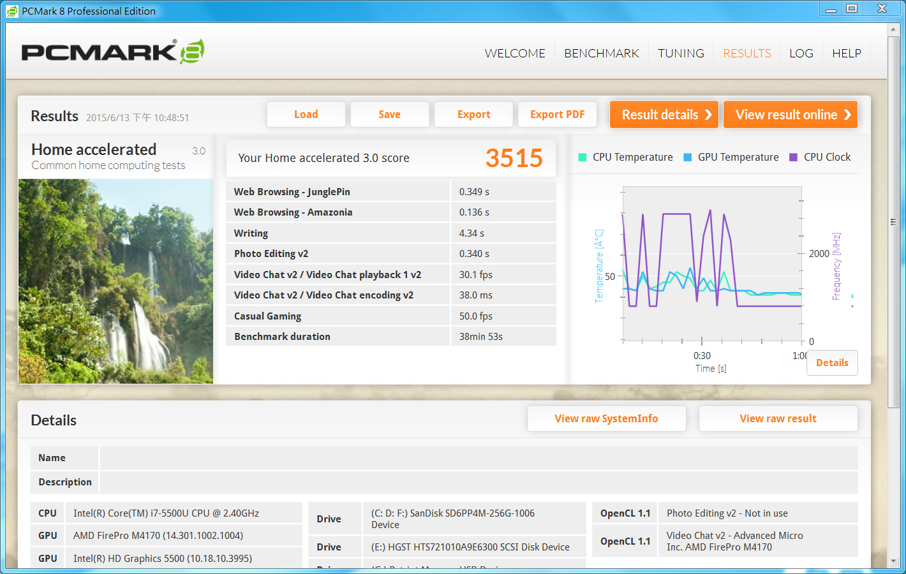Click PCMark window title bar icon
906x574 pixels.
tap(11, 11)
